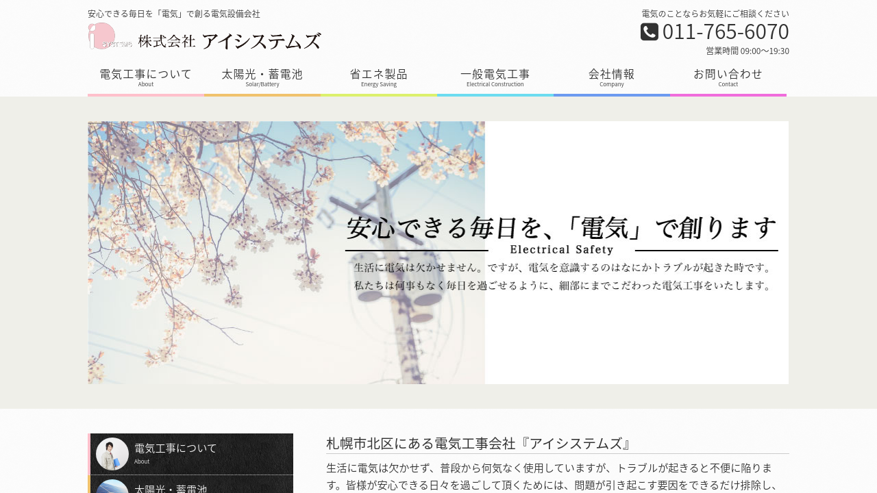Click the 株式会社 アイシステムズ company name
Image resolution: width=877 pixels, height=493 pixels.
tap(229, 41)
